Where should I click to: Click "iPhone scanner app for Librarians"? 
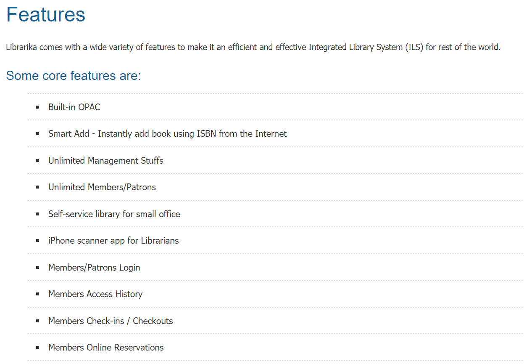click(x=113, y=241)
